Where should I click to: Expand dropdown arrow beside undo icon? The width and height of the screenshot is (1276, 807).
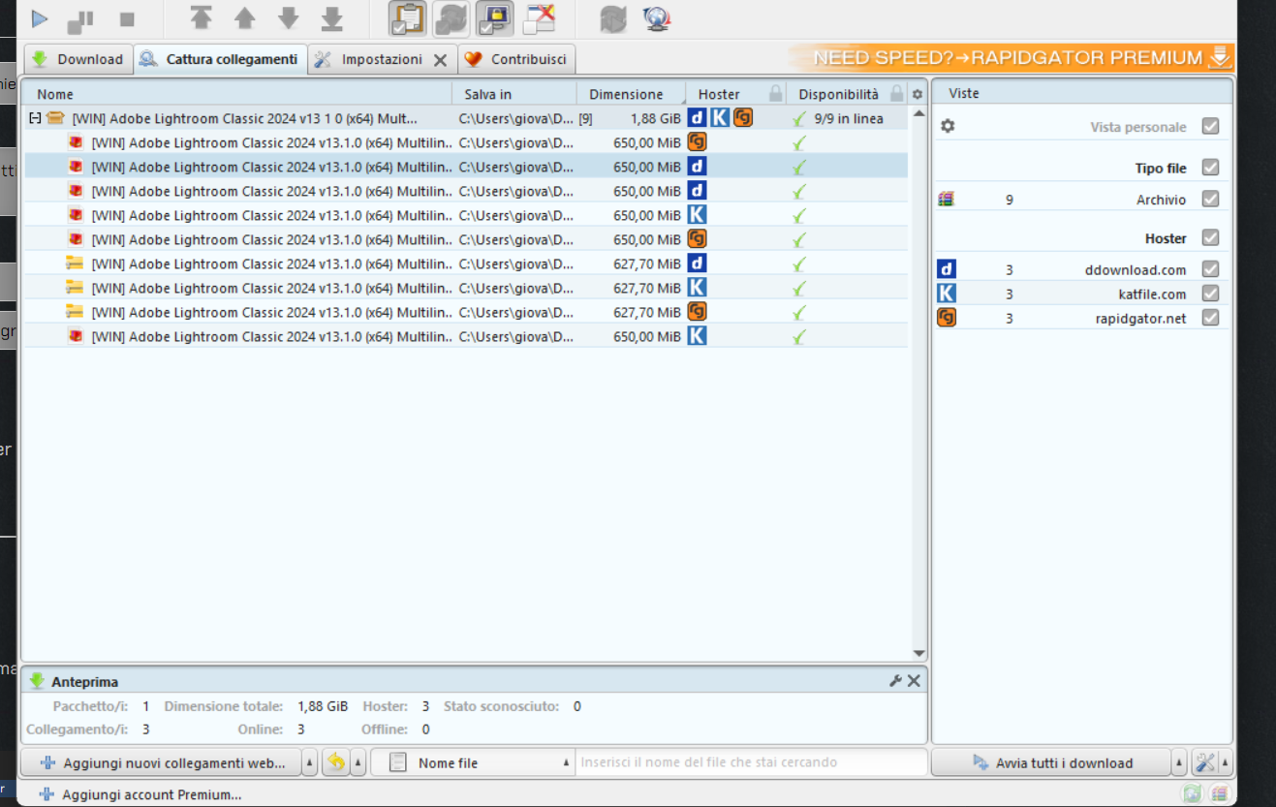[358, 763]
